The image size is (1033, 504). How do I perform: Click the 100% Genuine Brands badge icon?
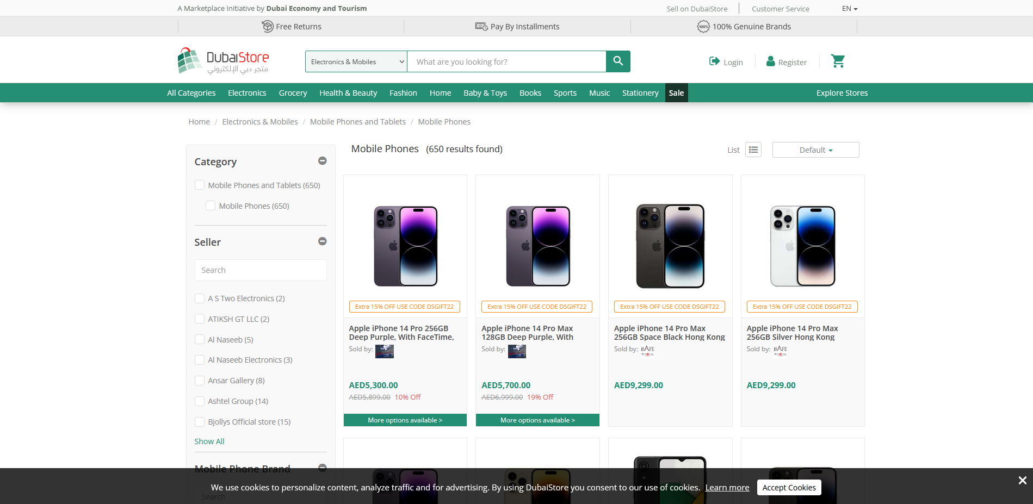[703, 26]
